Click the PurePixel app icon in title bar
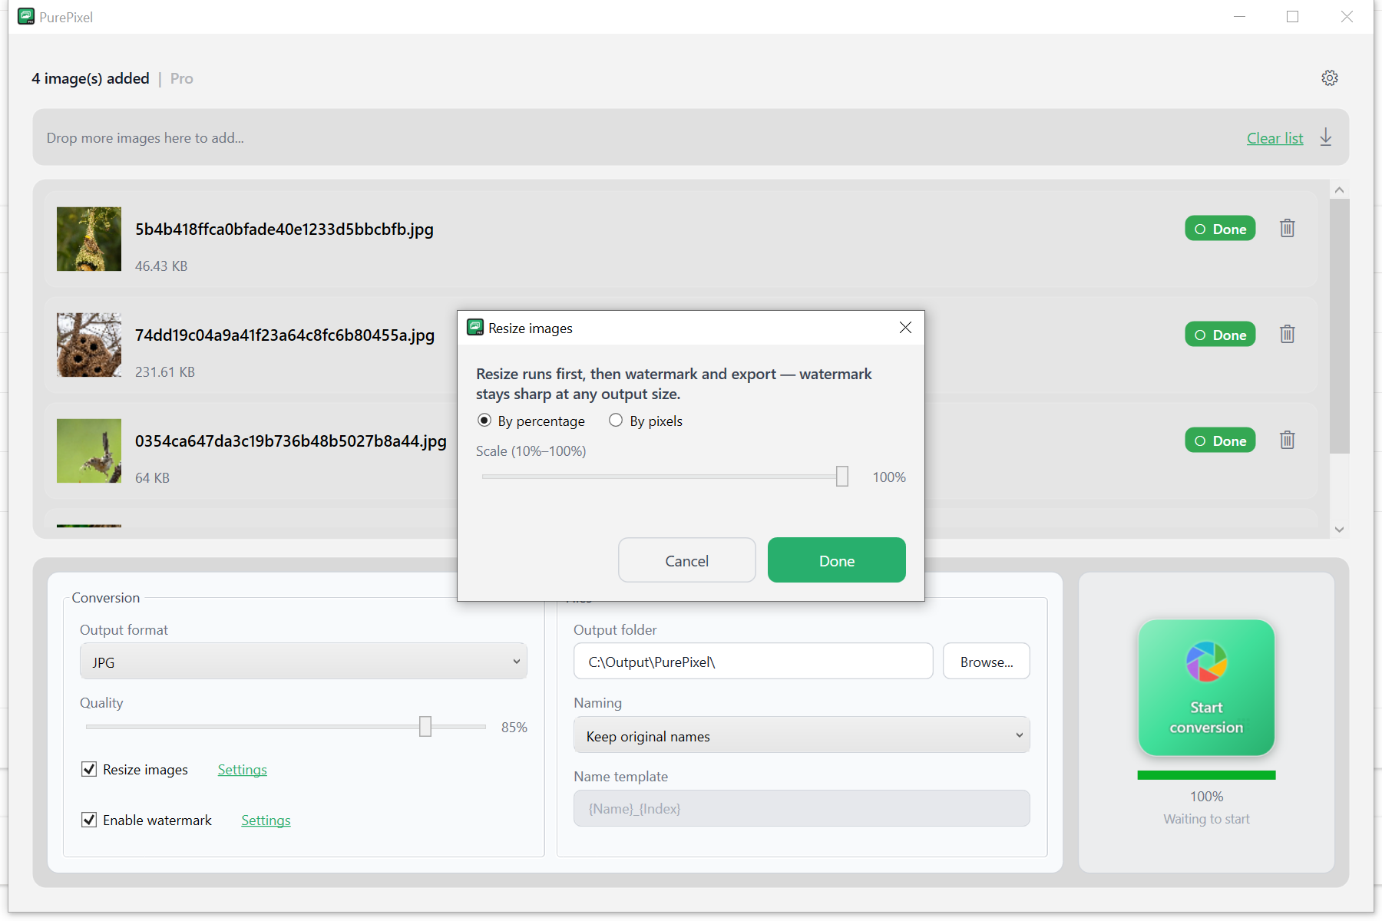 pos(26,16)
